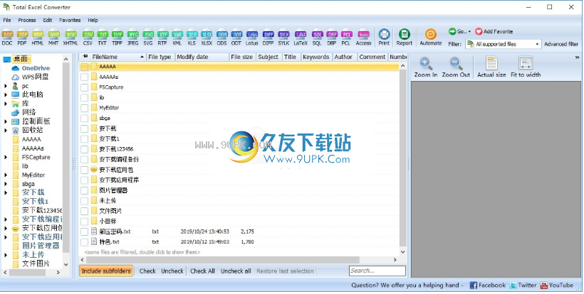Expand preview toolbar overflow chevron

click(578, 58)
